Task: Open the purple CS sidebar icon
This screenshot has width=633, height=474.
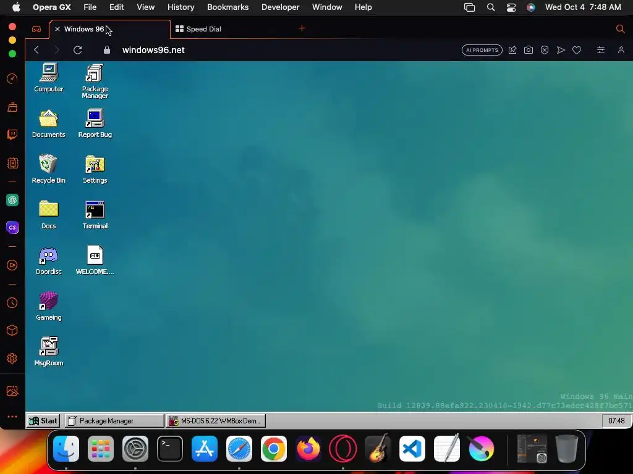Action: point(12,227)
